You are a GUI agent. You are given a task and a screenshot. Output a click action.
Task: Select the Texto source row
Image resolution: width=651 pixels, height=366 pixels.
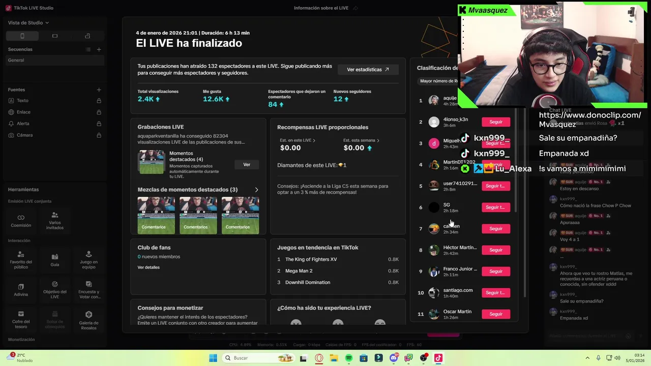click(55, 101)
